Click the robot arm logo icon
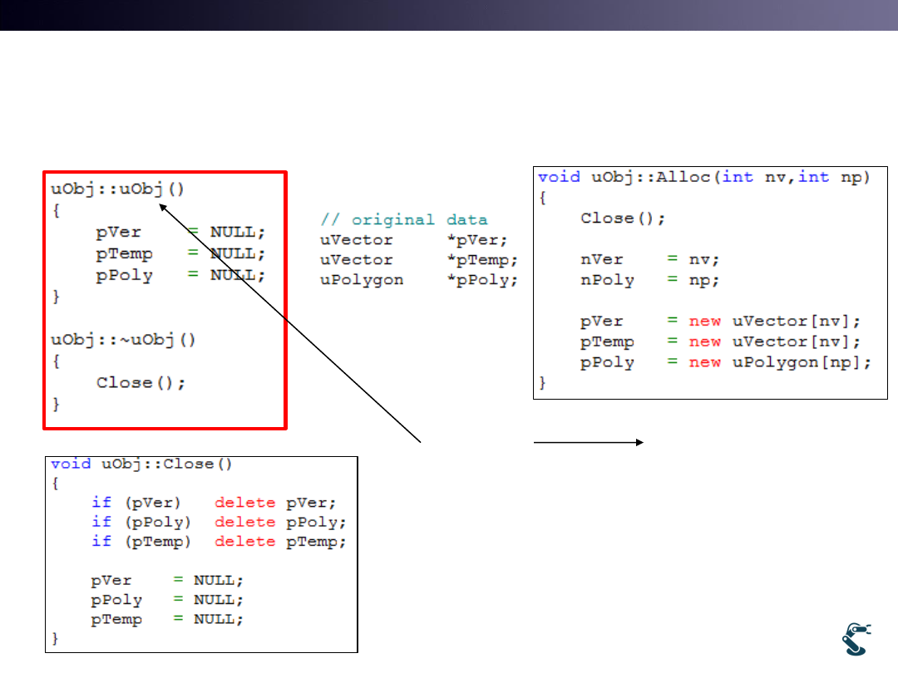 (x=854, y=640)
